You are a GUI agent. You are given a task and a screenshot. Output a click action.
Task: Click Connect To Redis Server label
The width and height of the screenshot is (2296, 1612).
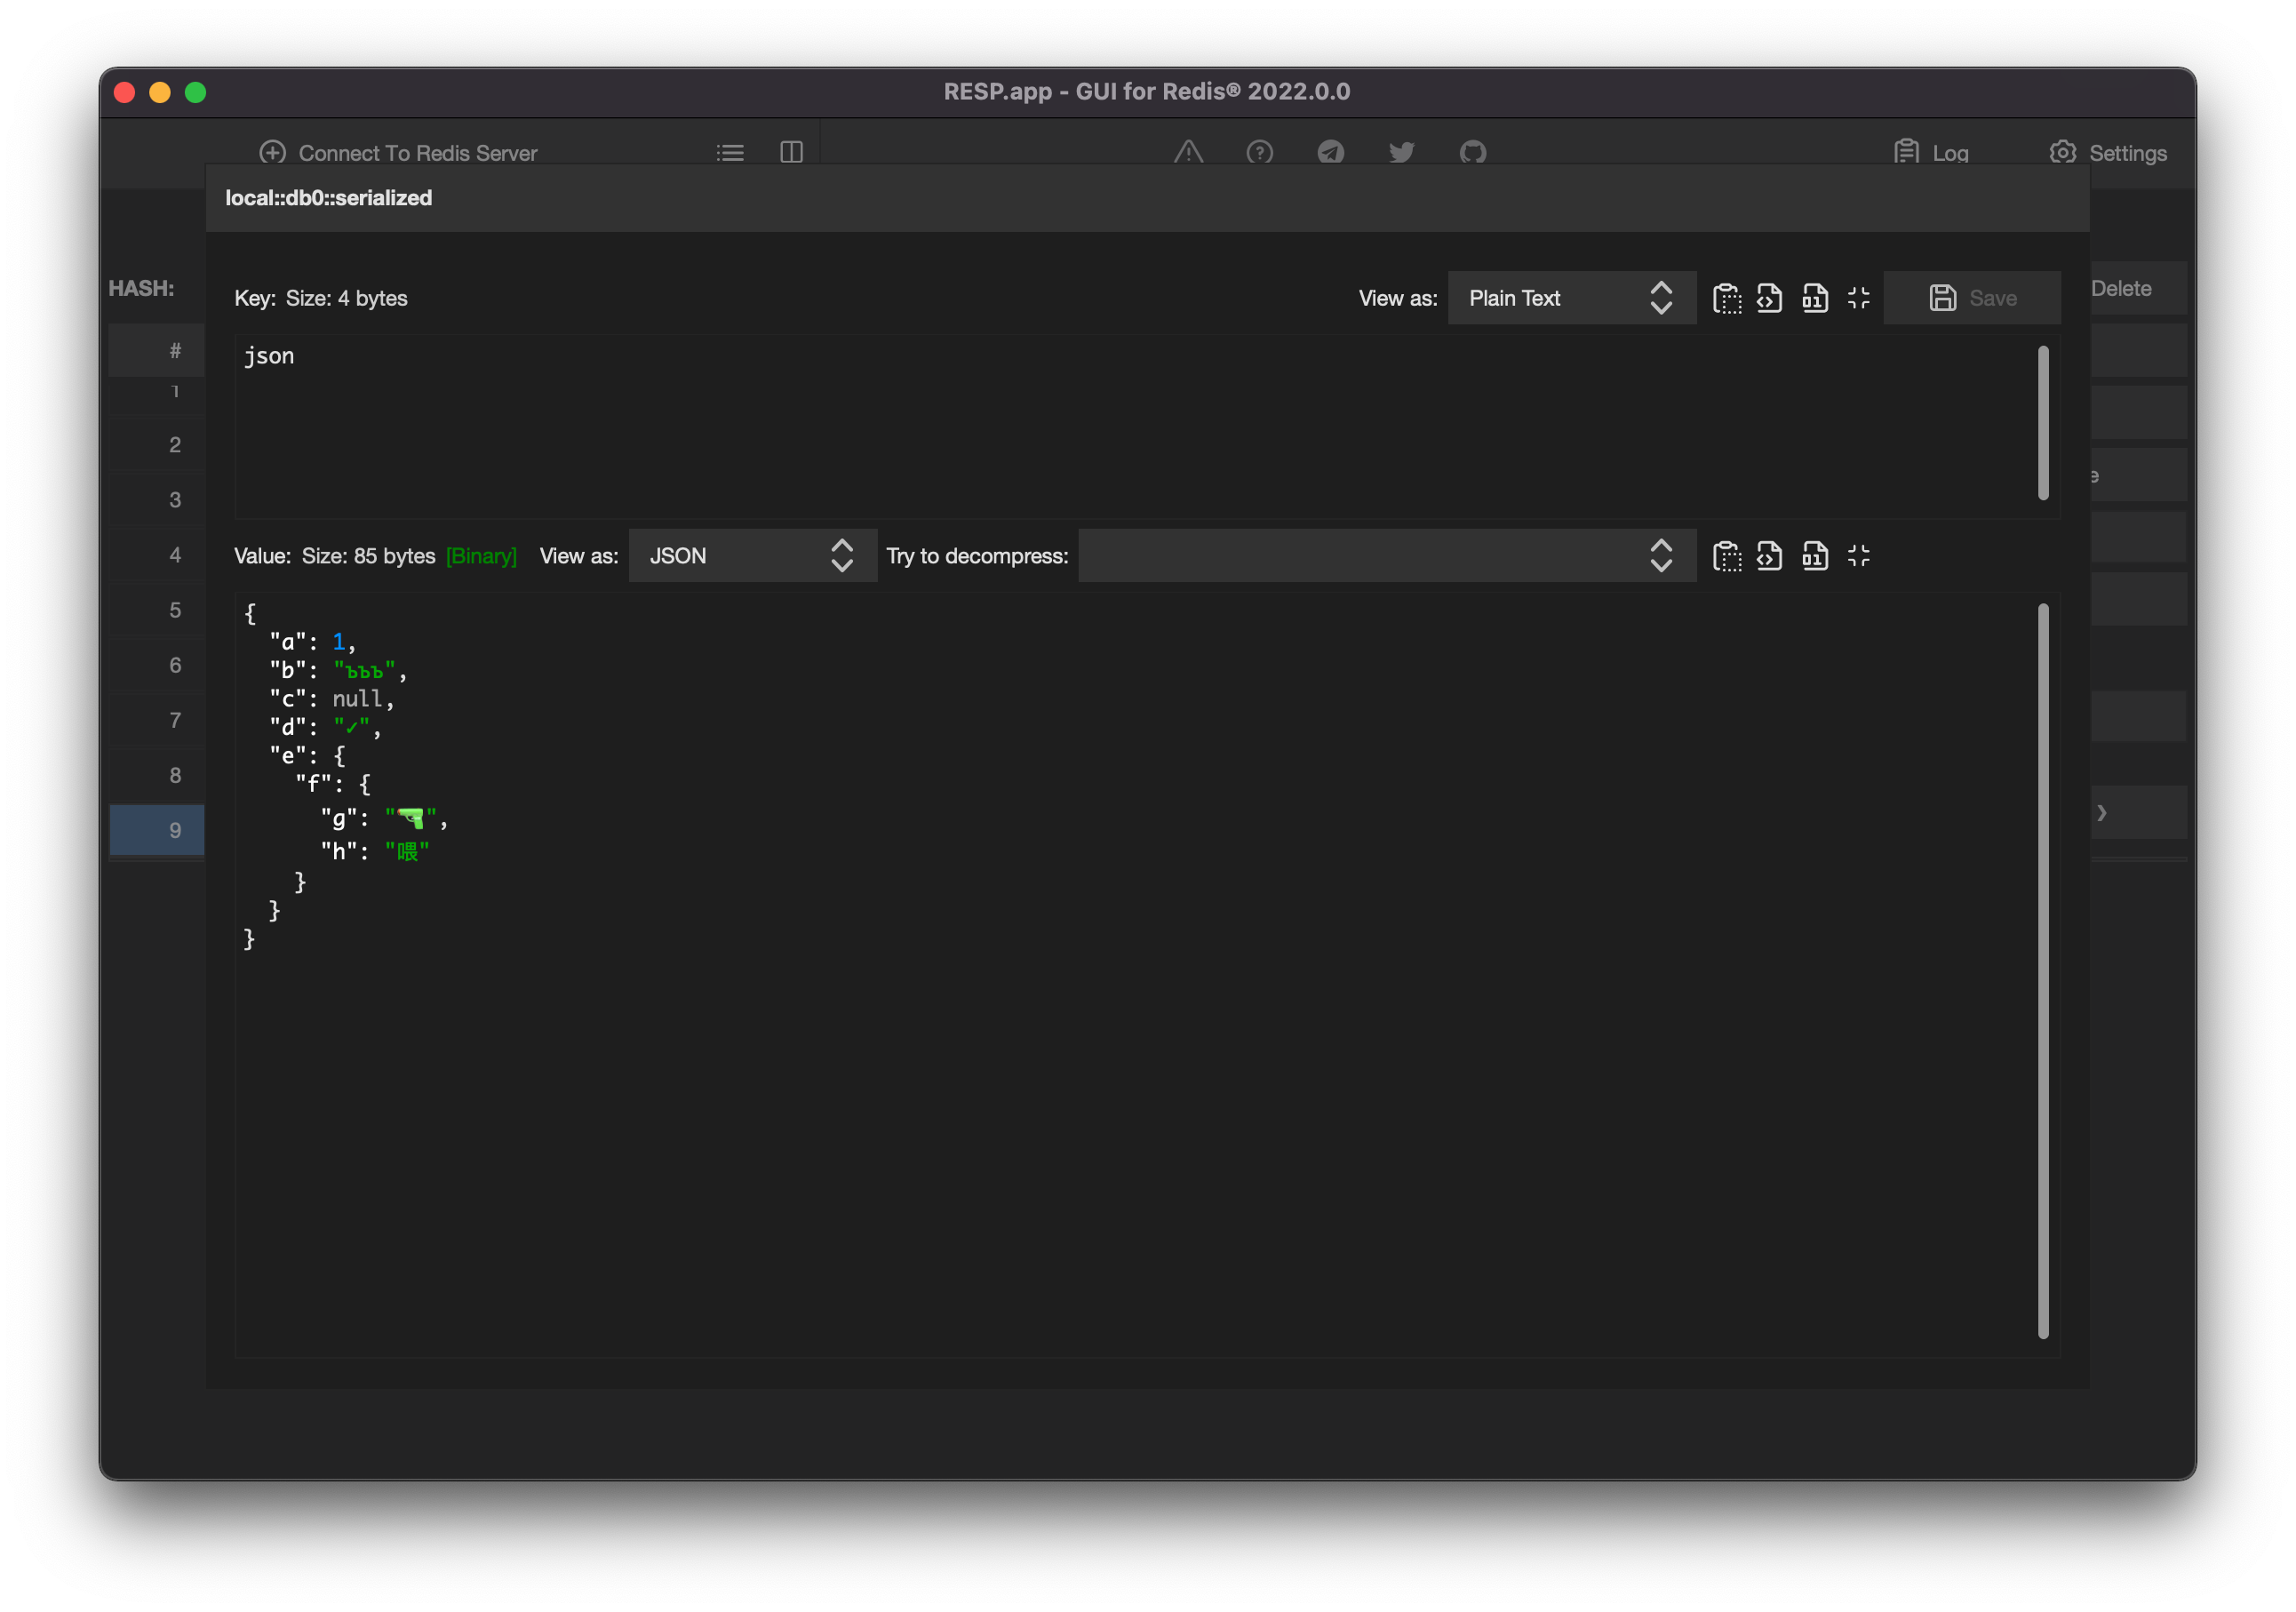click(418, 153)
